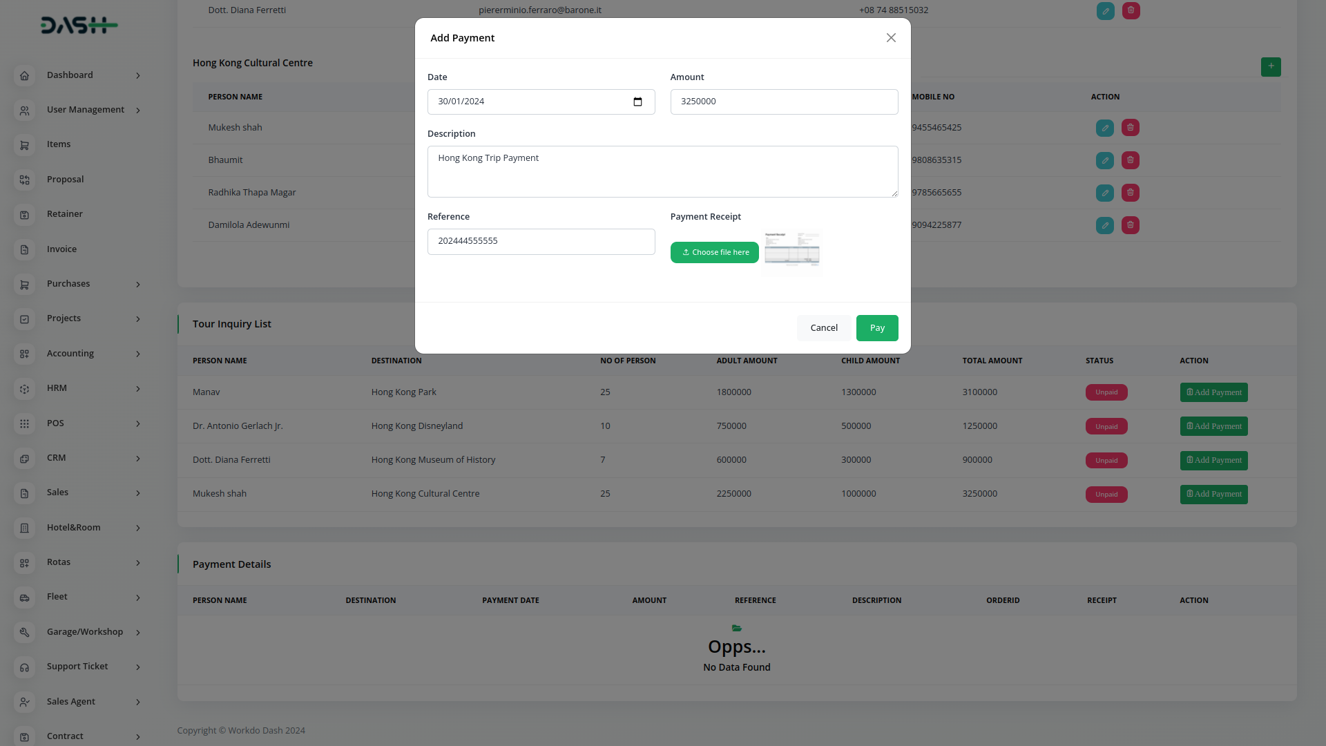1326x746 pixels.
Task: Expand the Dashboard sidebar chevron
Action: coord(138,76)
